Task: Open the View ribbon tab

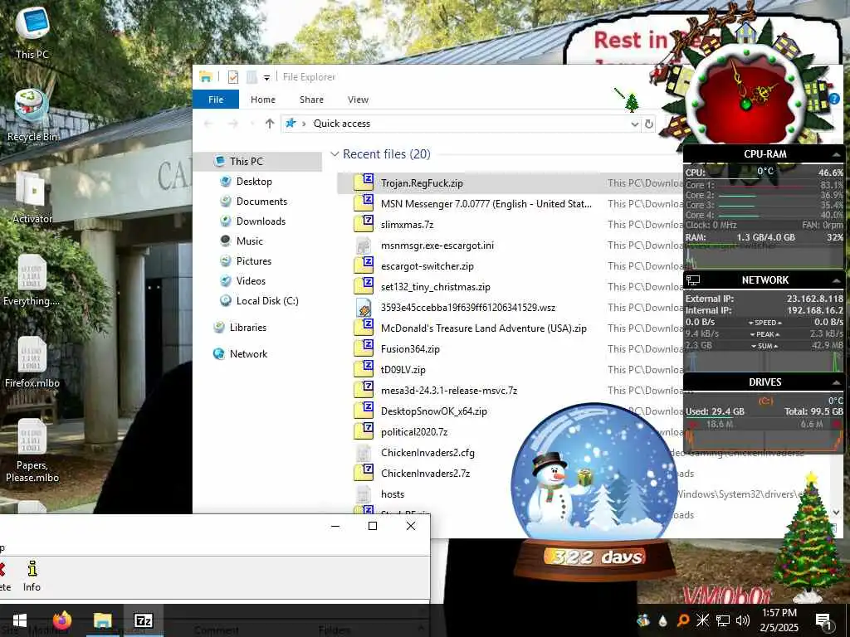Action: pyautogui.click(x=358, y=100)
